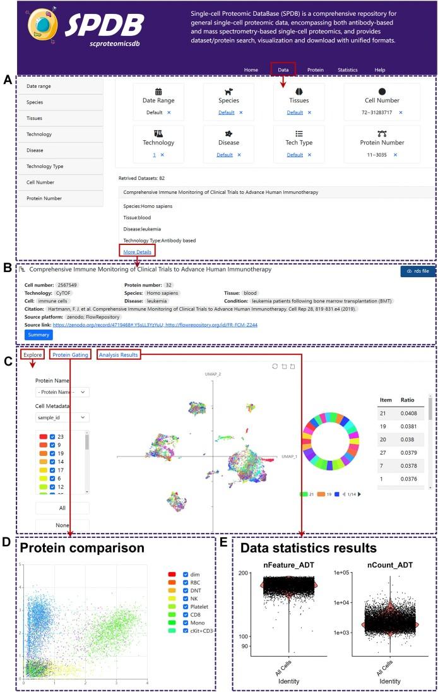Click the All button under sample list

point(62,508)
